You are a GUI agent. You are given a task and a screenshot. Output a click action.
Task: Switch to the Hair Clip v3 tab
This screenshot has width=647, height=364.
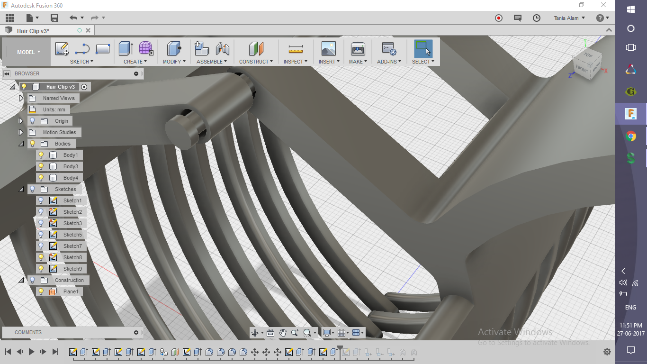point(33,31)
